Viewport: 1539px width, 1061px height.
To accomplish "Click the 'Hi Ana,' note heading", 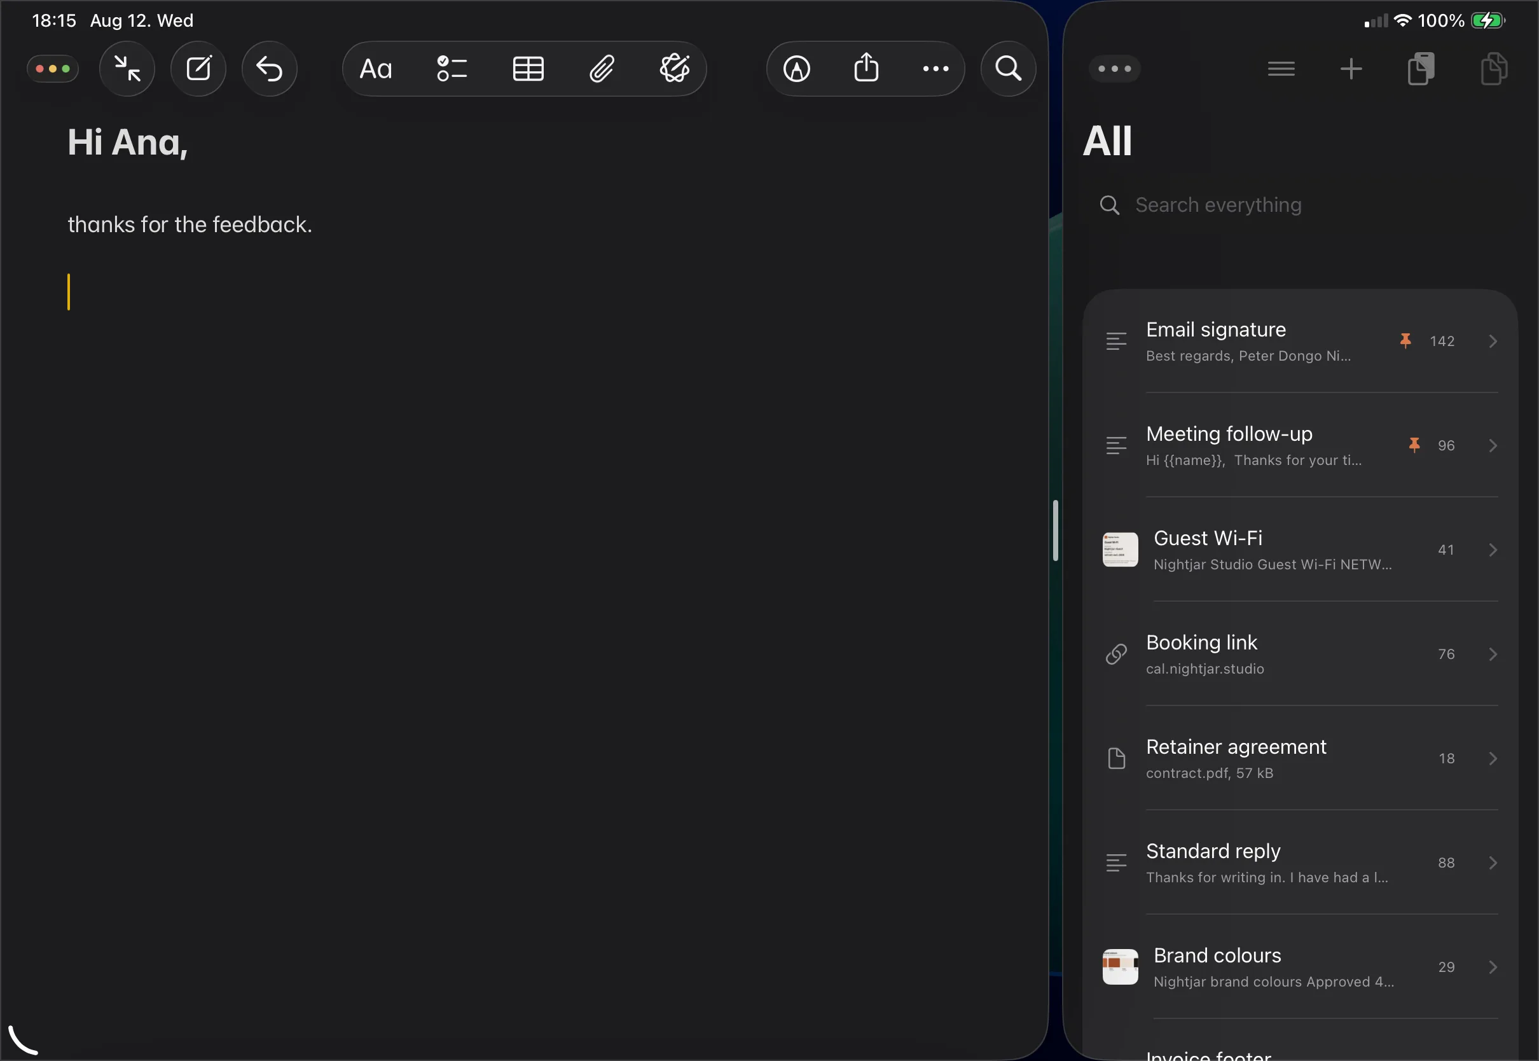I will (x=128, y=142).
